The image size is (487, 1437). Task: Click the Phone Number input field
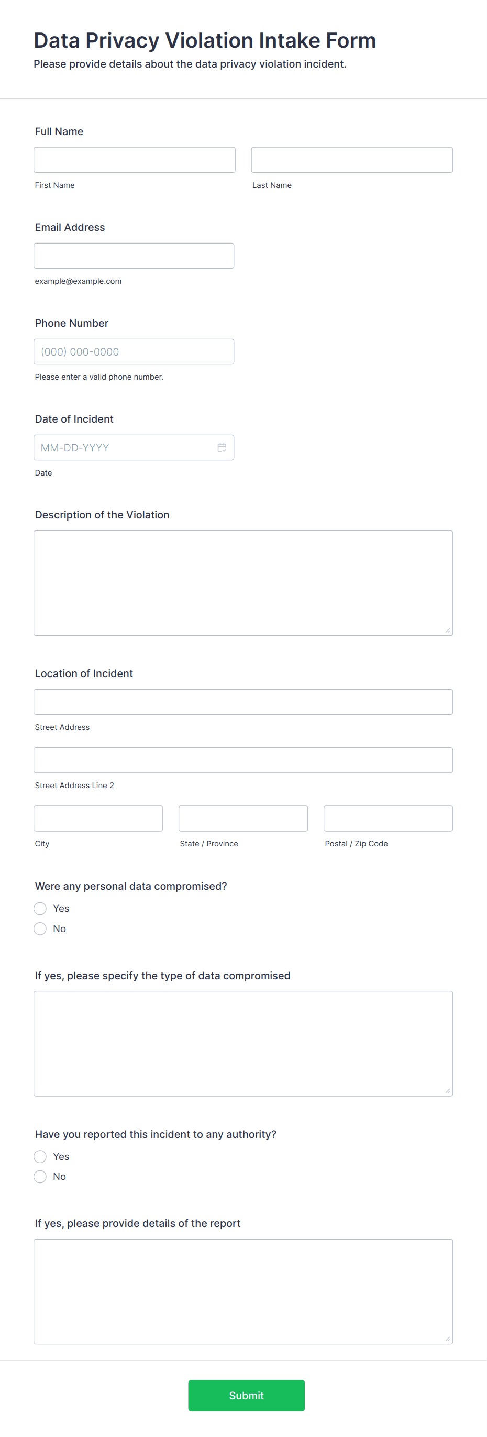pyautogui.click(x=134, y=351)
